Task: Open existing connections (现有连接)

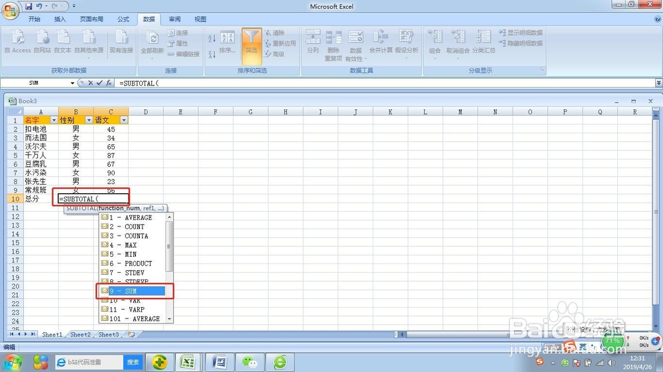Action: [x=121, y=42]
